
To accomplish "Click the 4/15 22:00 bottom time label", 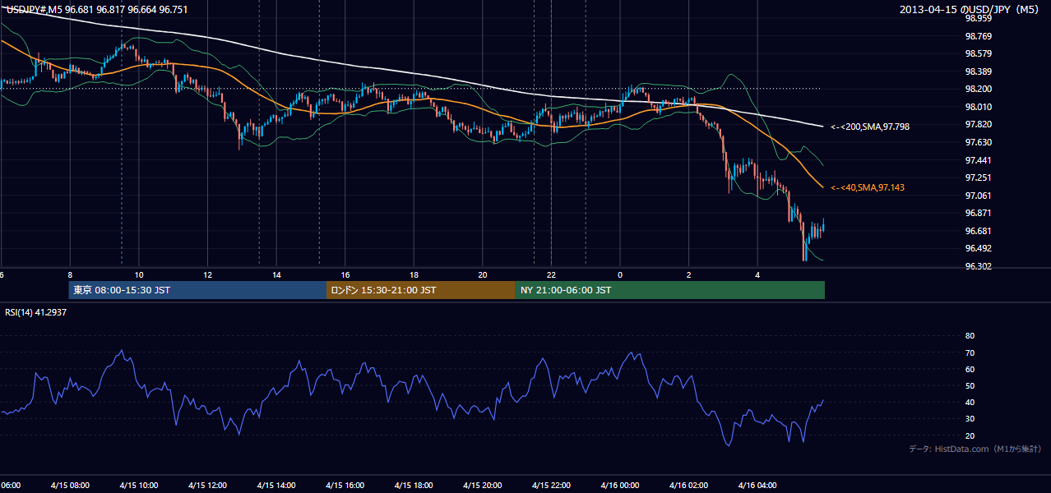I will pos(551,485).
